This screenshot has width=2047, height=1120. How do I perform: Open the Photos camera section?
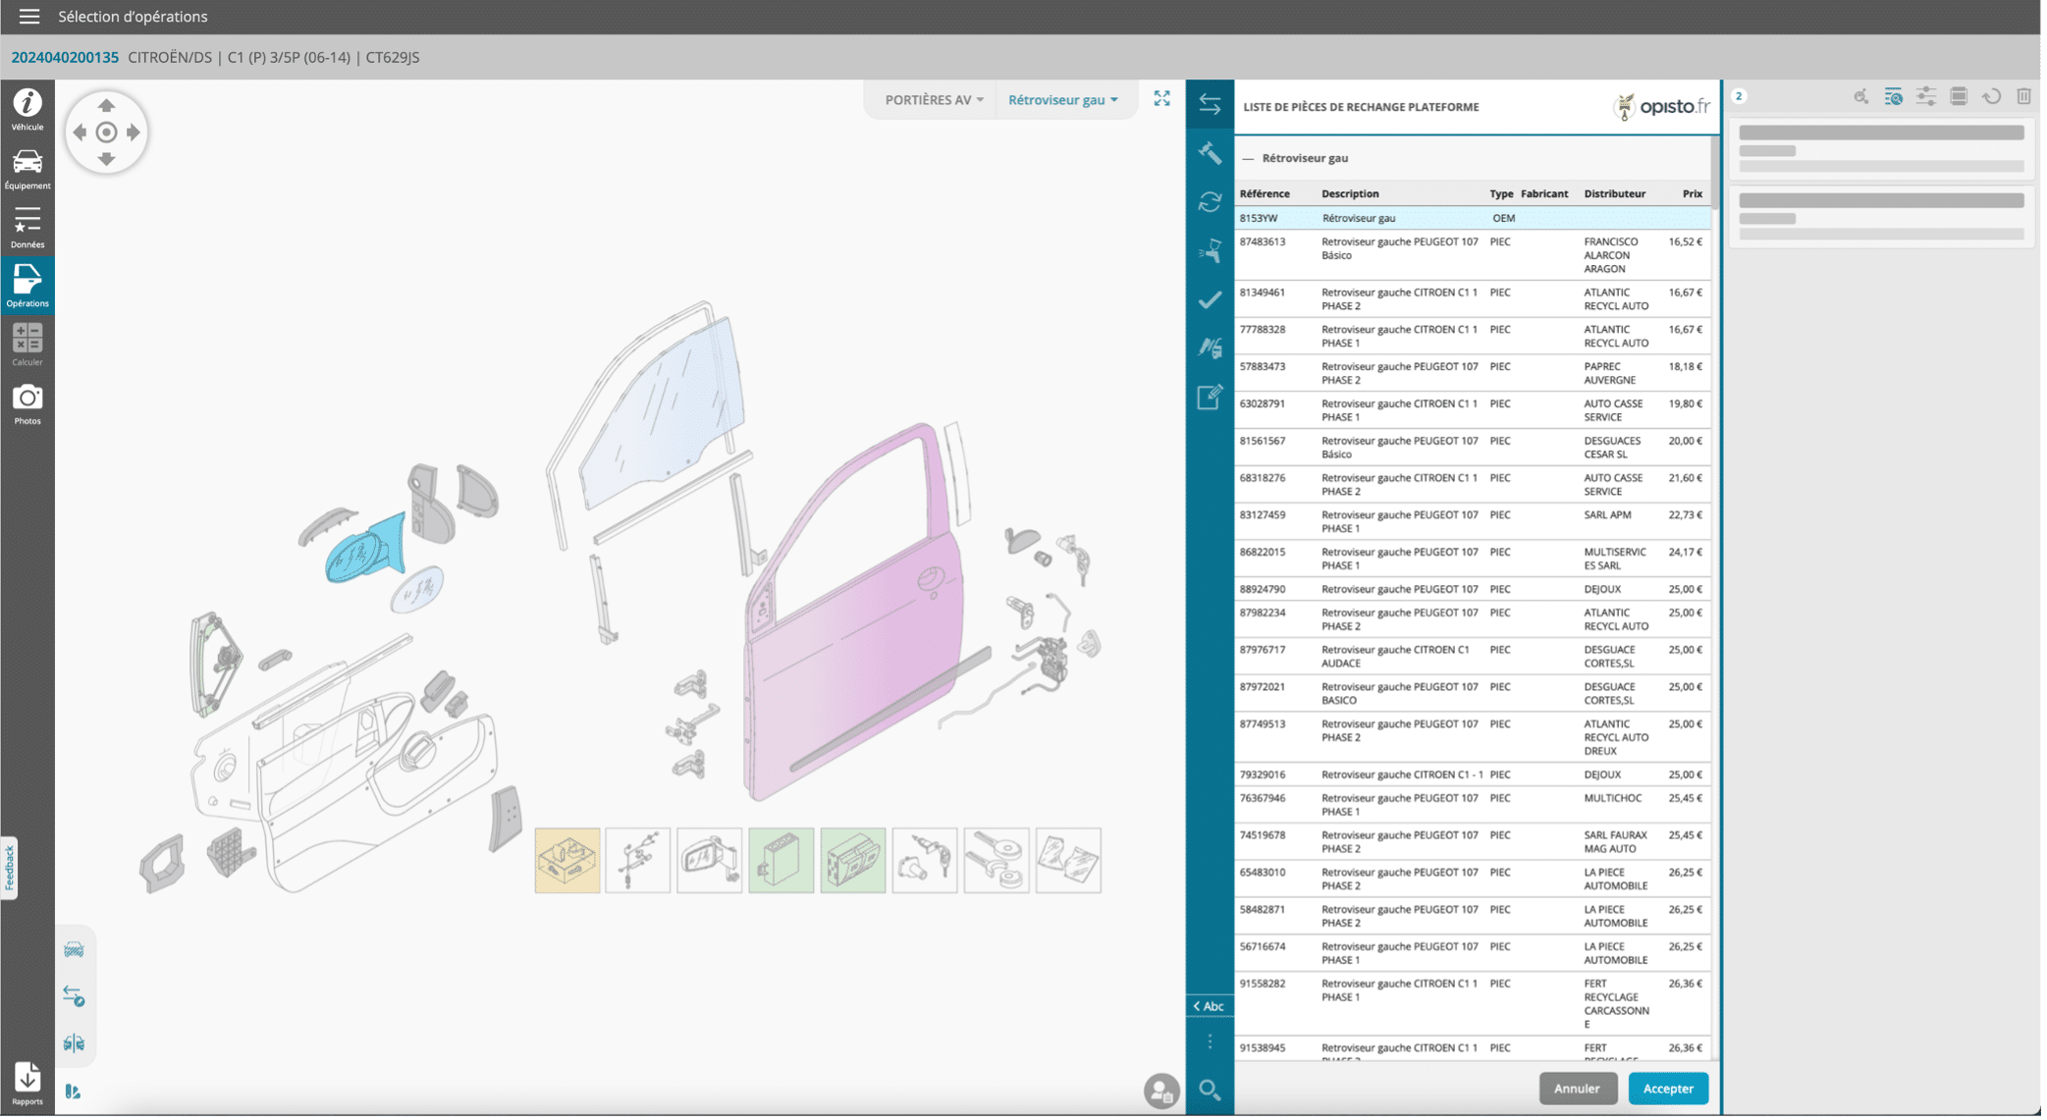click(27, 403)
